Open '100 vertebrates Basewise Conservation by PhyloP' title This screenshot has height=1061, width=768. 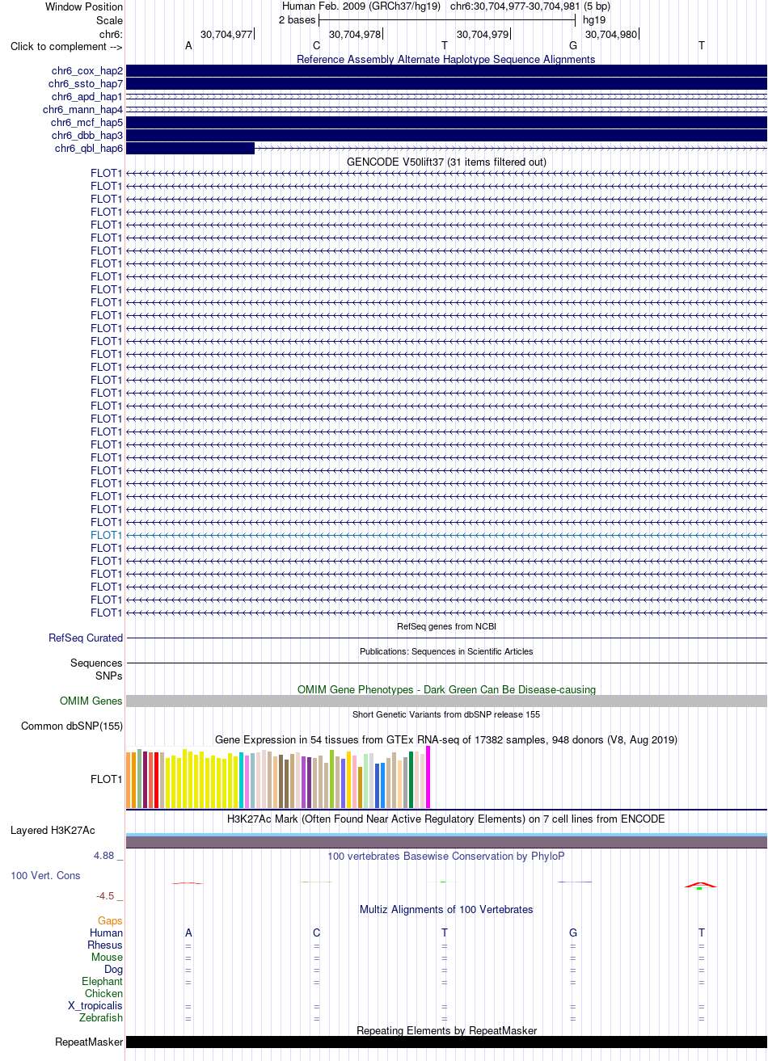[446, 857]
